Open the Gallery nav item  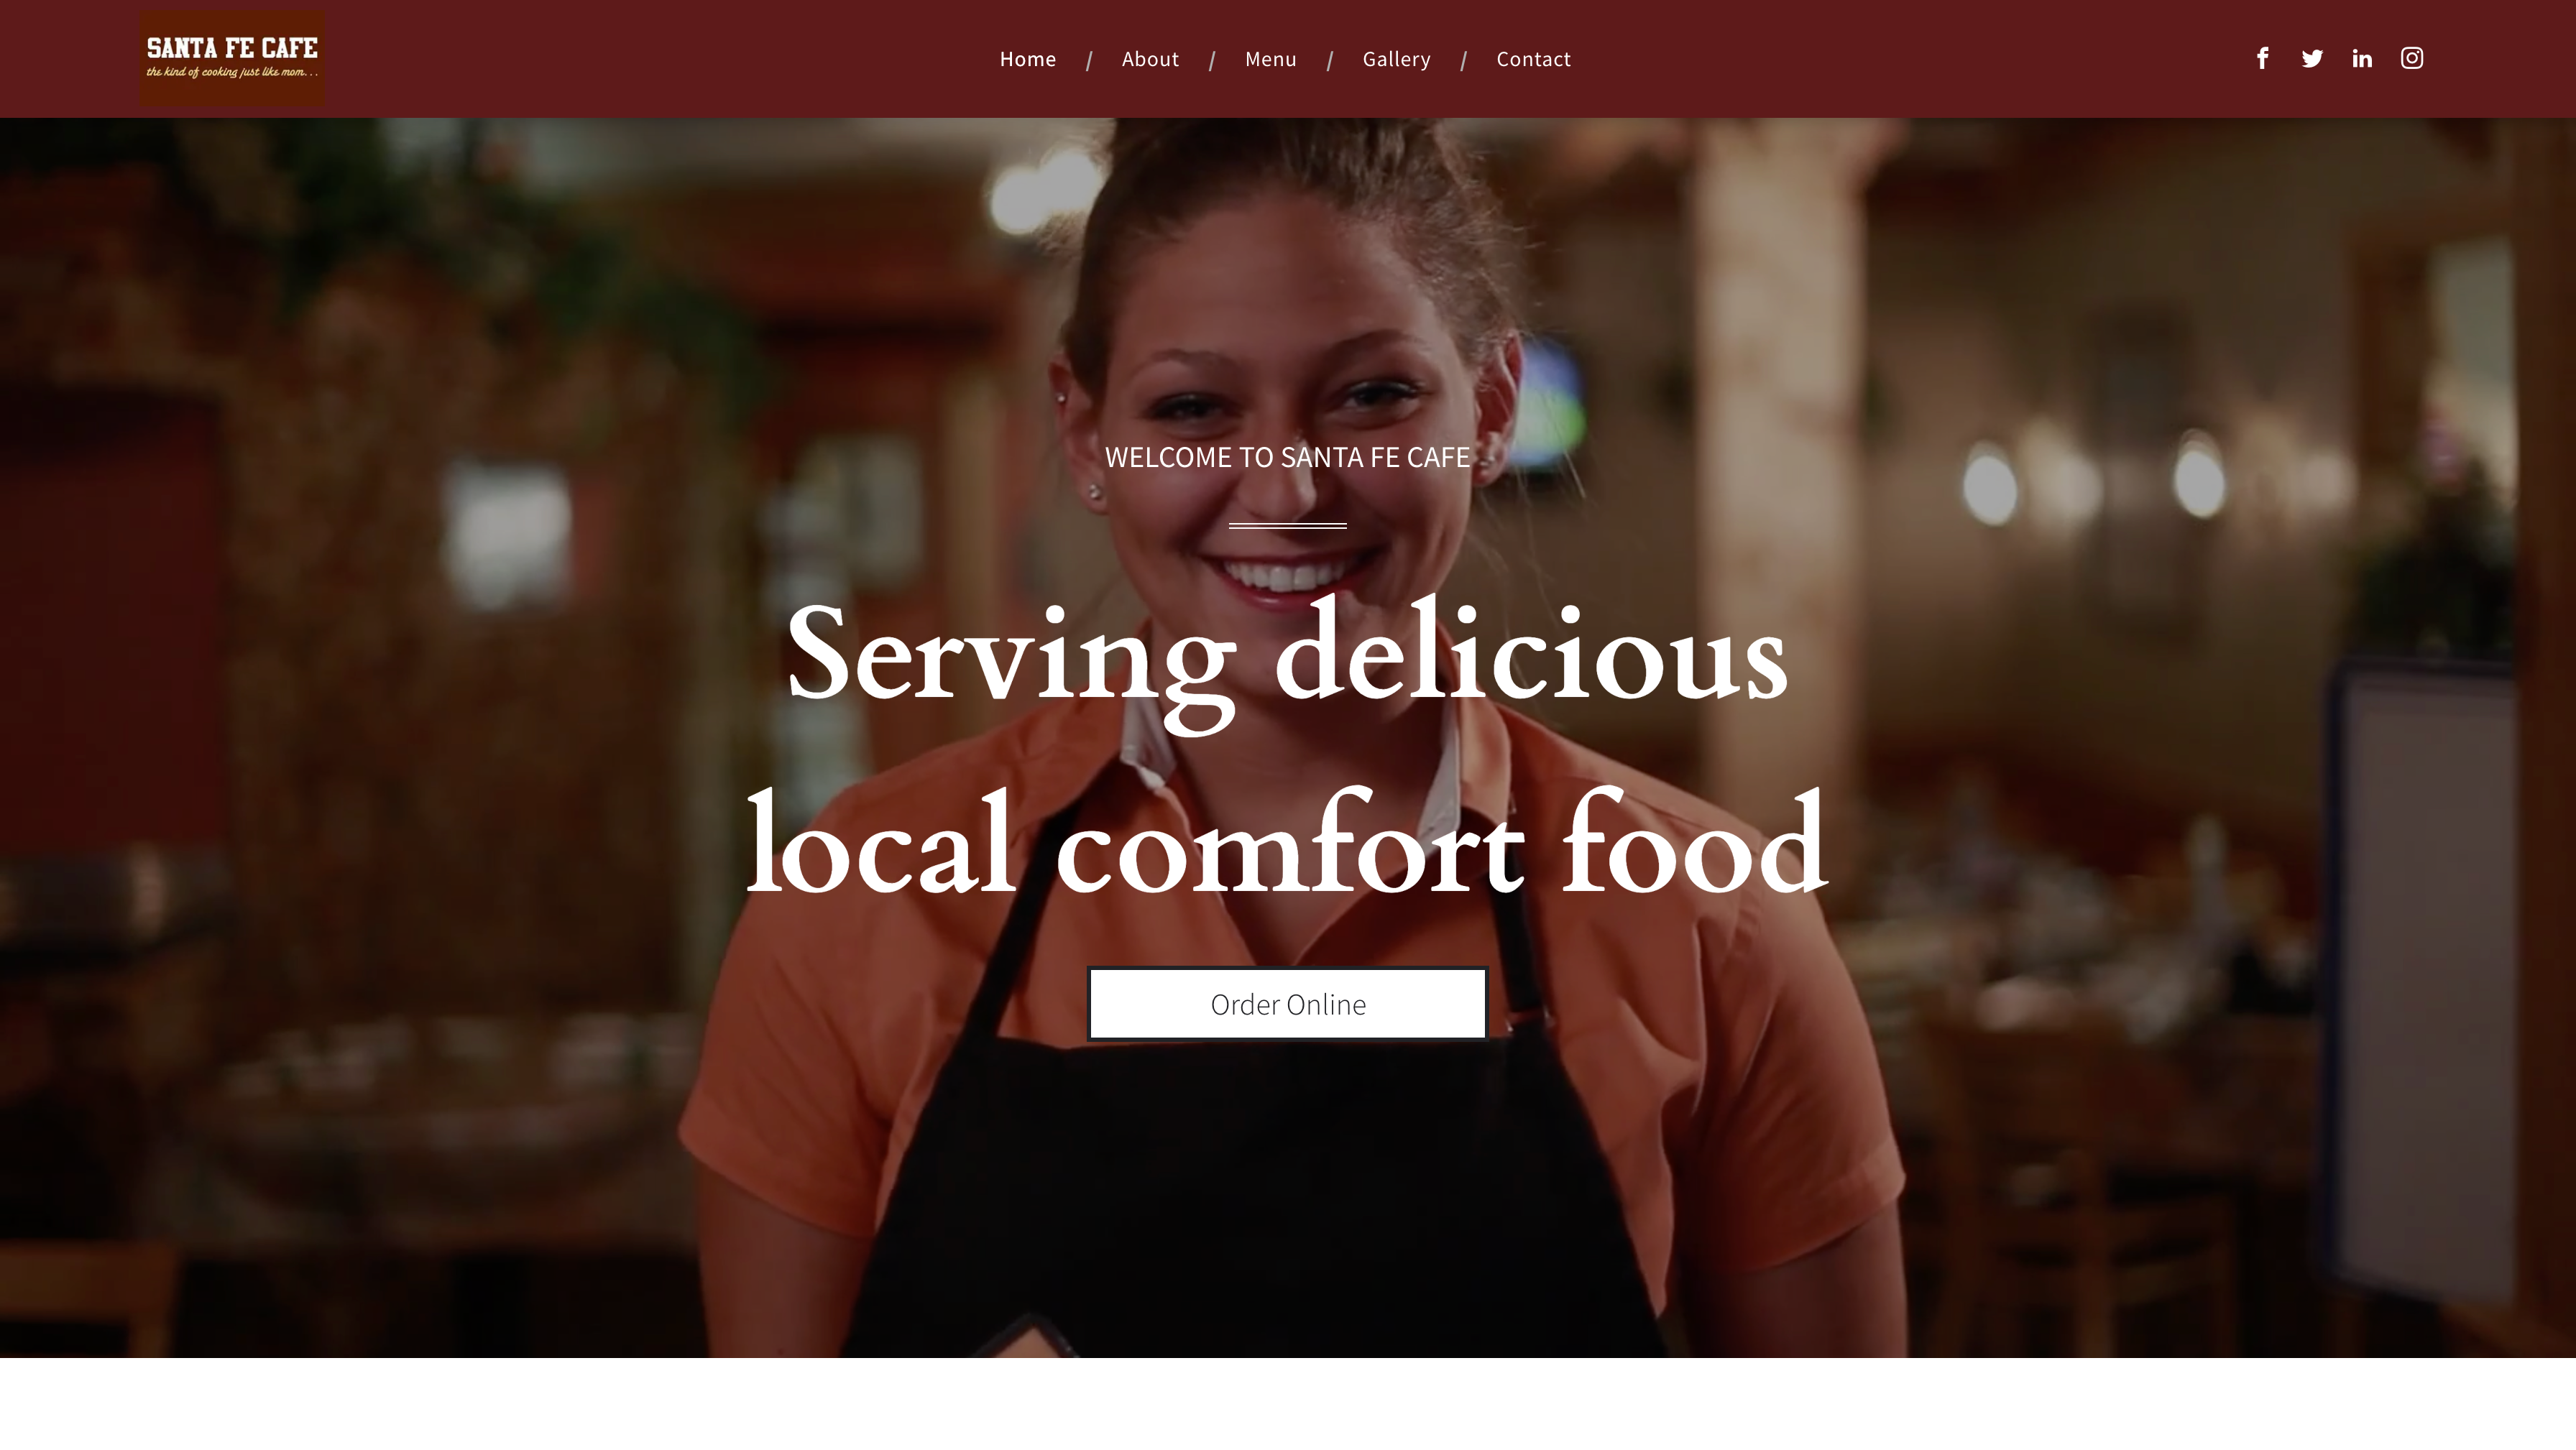coord(1396,59)
